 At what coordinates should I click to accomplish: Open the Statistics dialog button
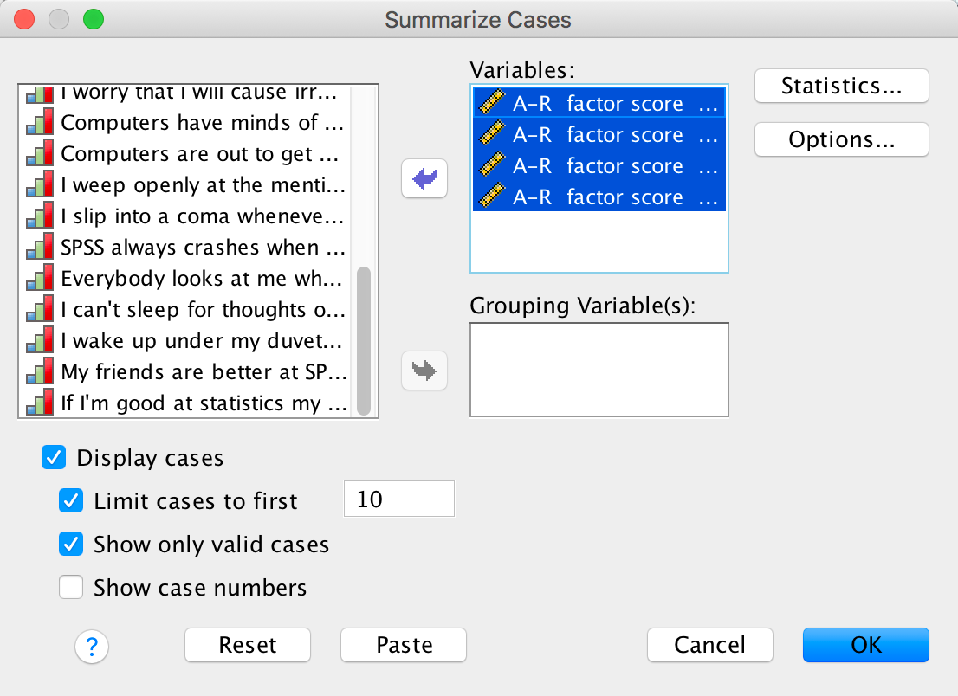point(841,86)
